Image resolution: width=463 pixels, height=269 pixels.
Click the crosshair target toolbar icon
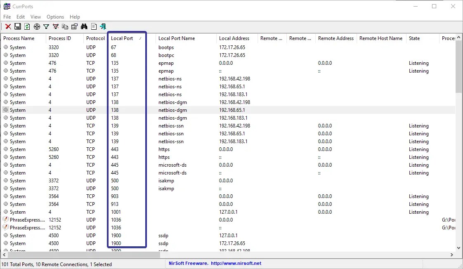pos(37,26)
